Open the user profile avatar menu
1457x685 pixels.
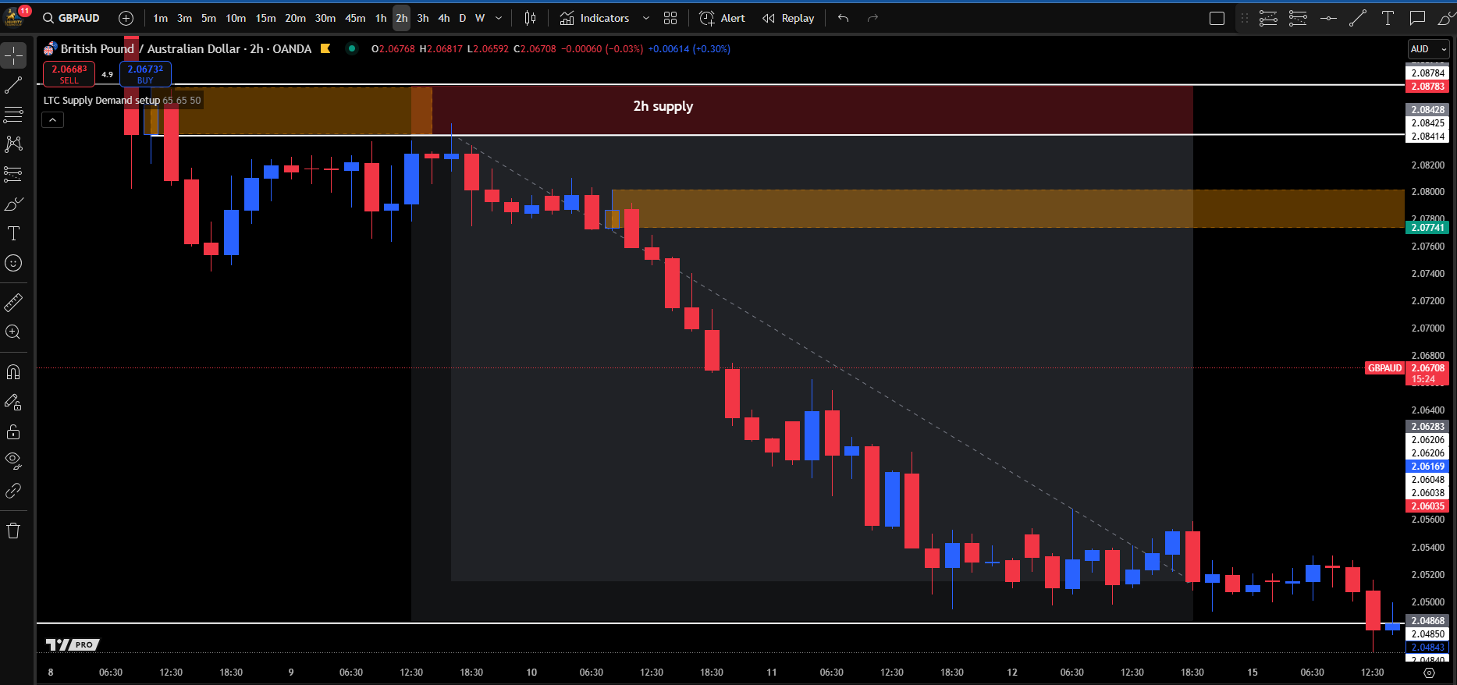15,16
